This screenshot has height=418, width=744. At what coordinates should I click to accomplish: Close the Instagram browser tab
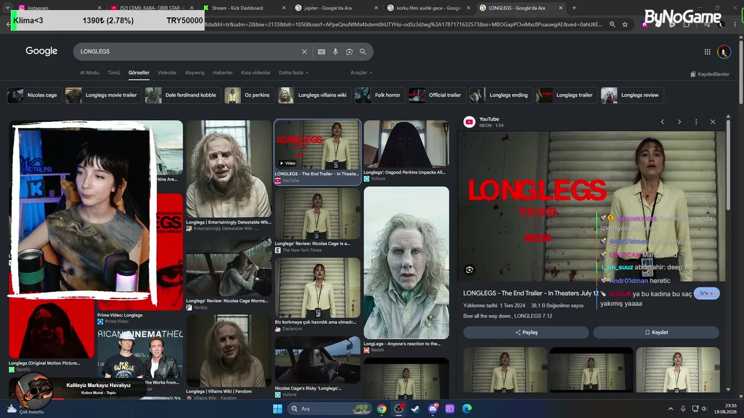tap(99, 8)
